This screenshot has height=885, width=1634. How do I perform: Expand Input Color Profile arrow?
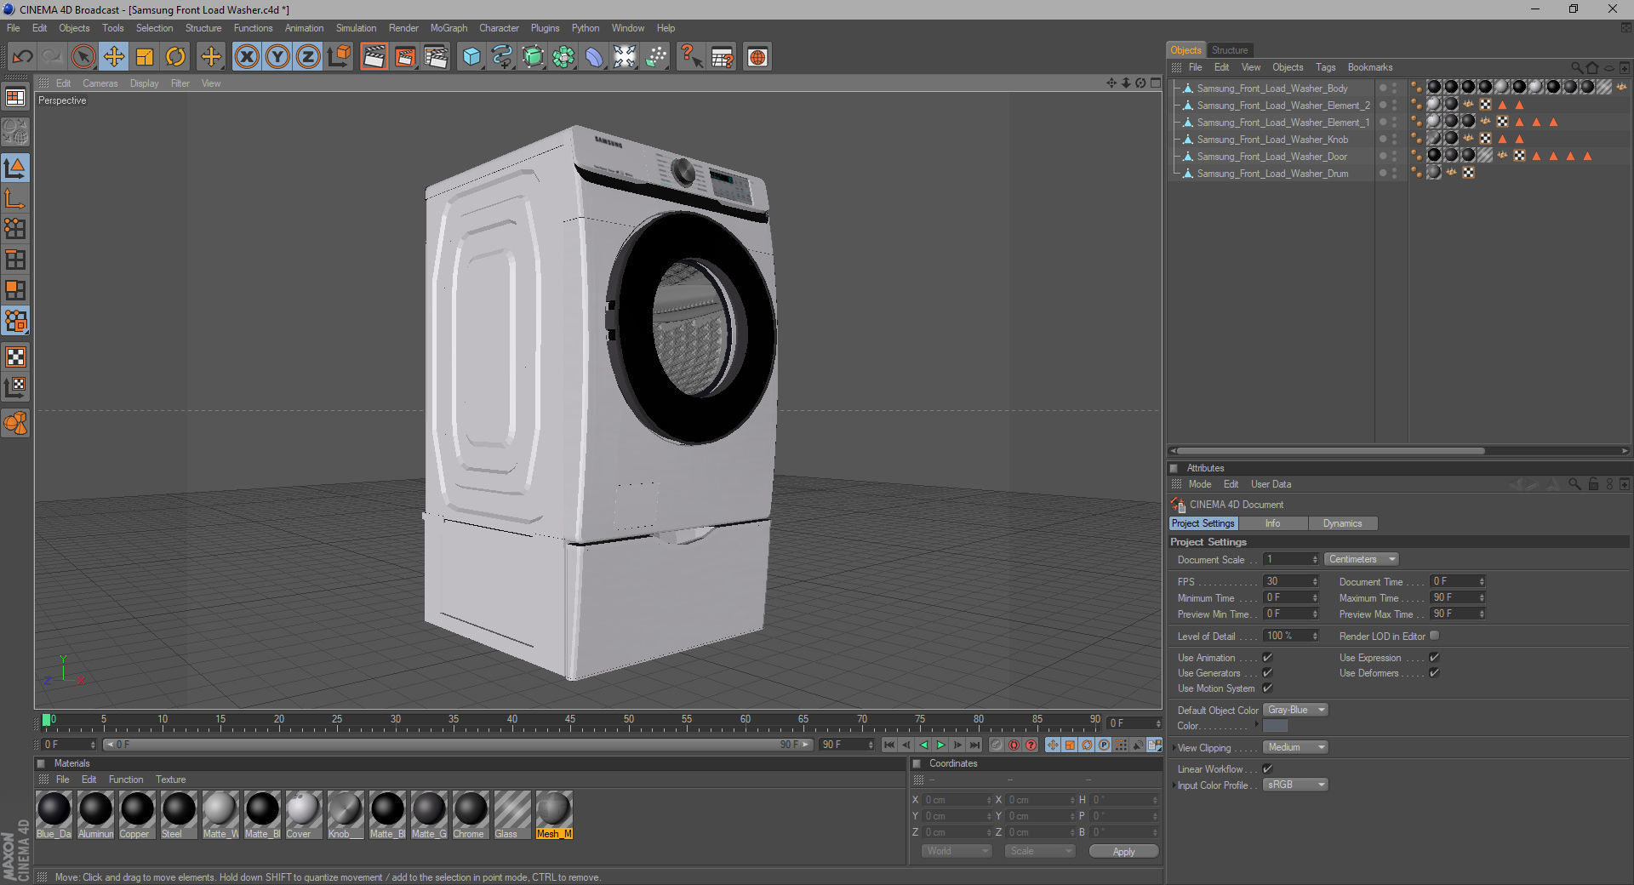point(1174,785)
